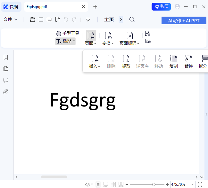Click the Copy (复制) page icon
The height and width of the screenshot is (188, 208).
point(173,62)
